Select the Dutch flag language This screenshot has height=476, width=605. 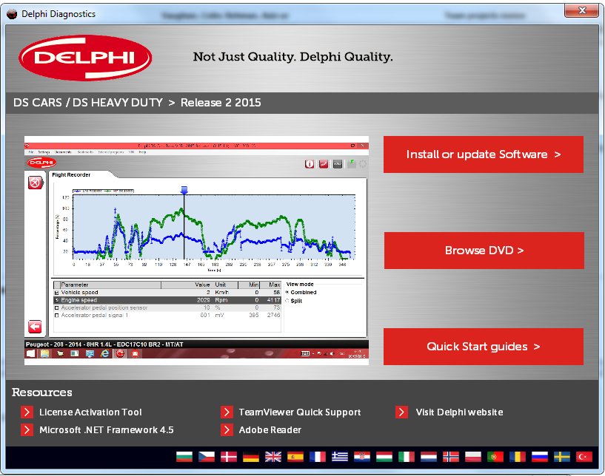[x=429, y=457]
